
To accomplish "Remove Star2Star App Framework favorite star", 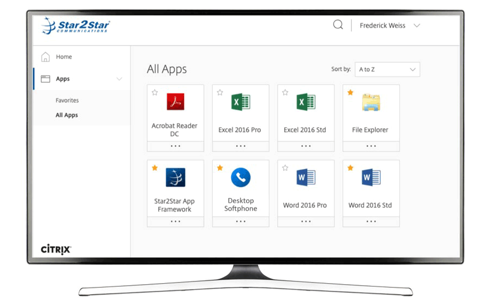I will pyautogui.click(x=155, y=168).
